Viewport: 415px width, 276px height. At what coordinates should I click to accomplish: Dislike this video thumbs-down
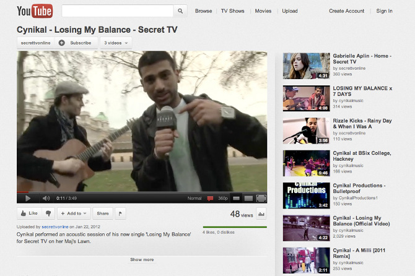pyautogui.click(x=48, y=213)
